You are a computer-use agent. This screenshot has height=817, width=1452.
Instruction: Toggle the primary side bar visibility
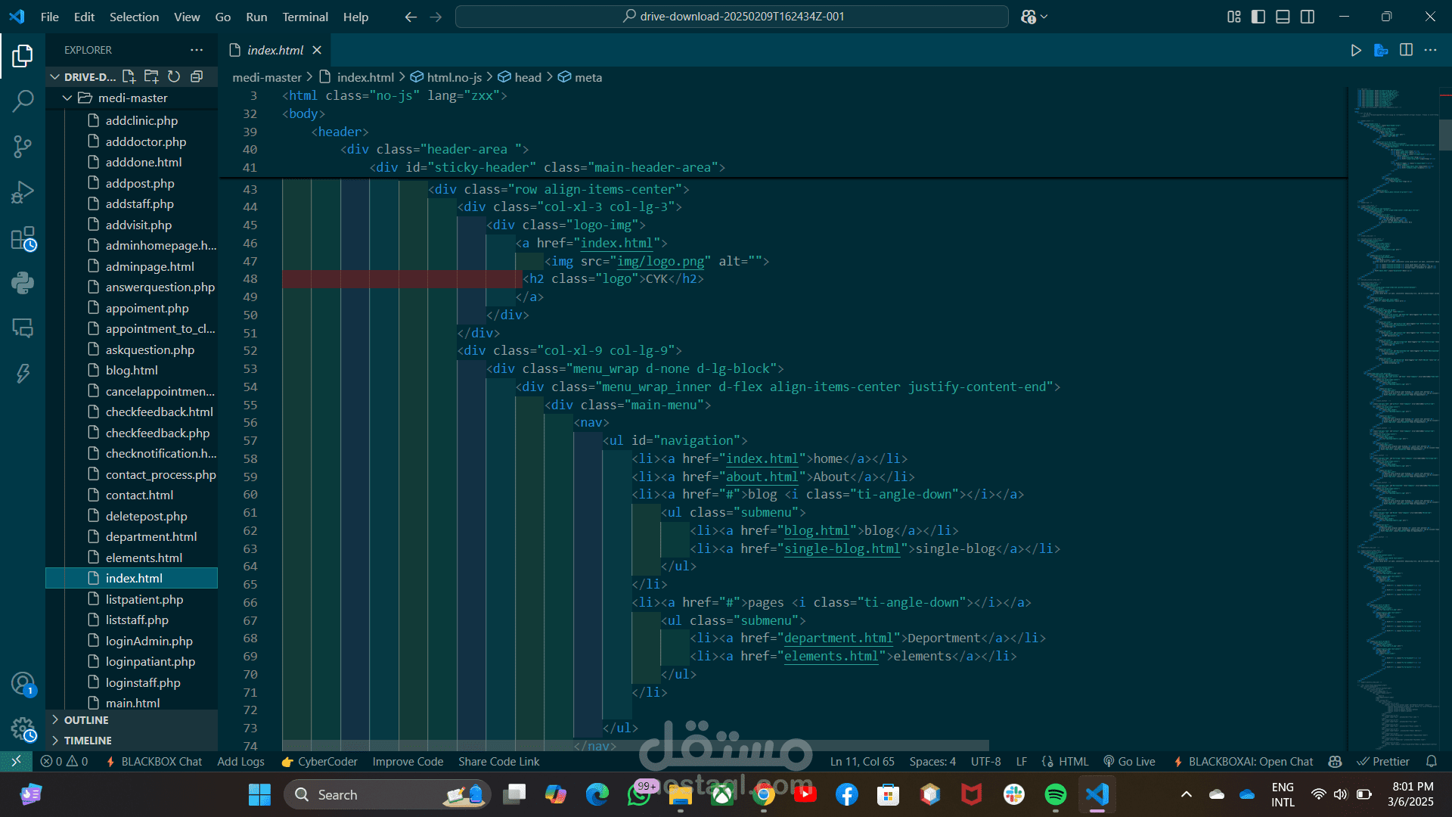[x=1258, y=17]
